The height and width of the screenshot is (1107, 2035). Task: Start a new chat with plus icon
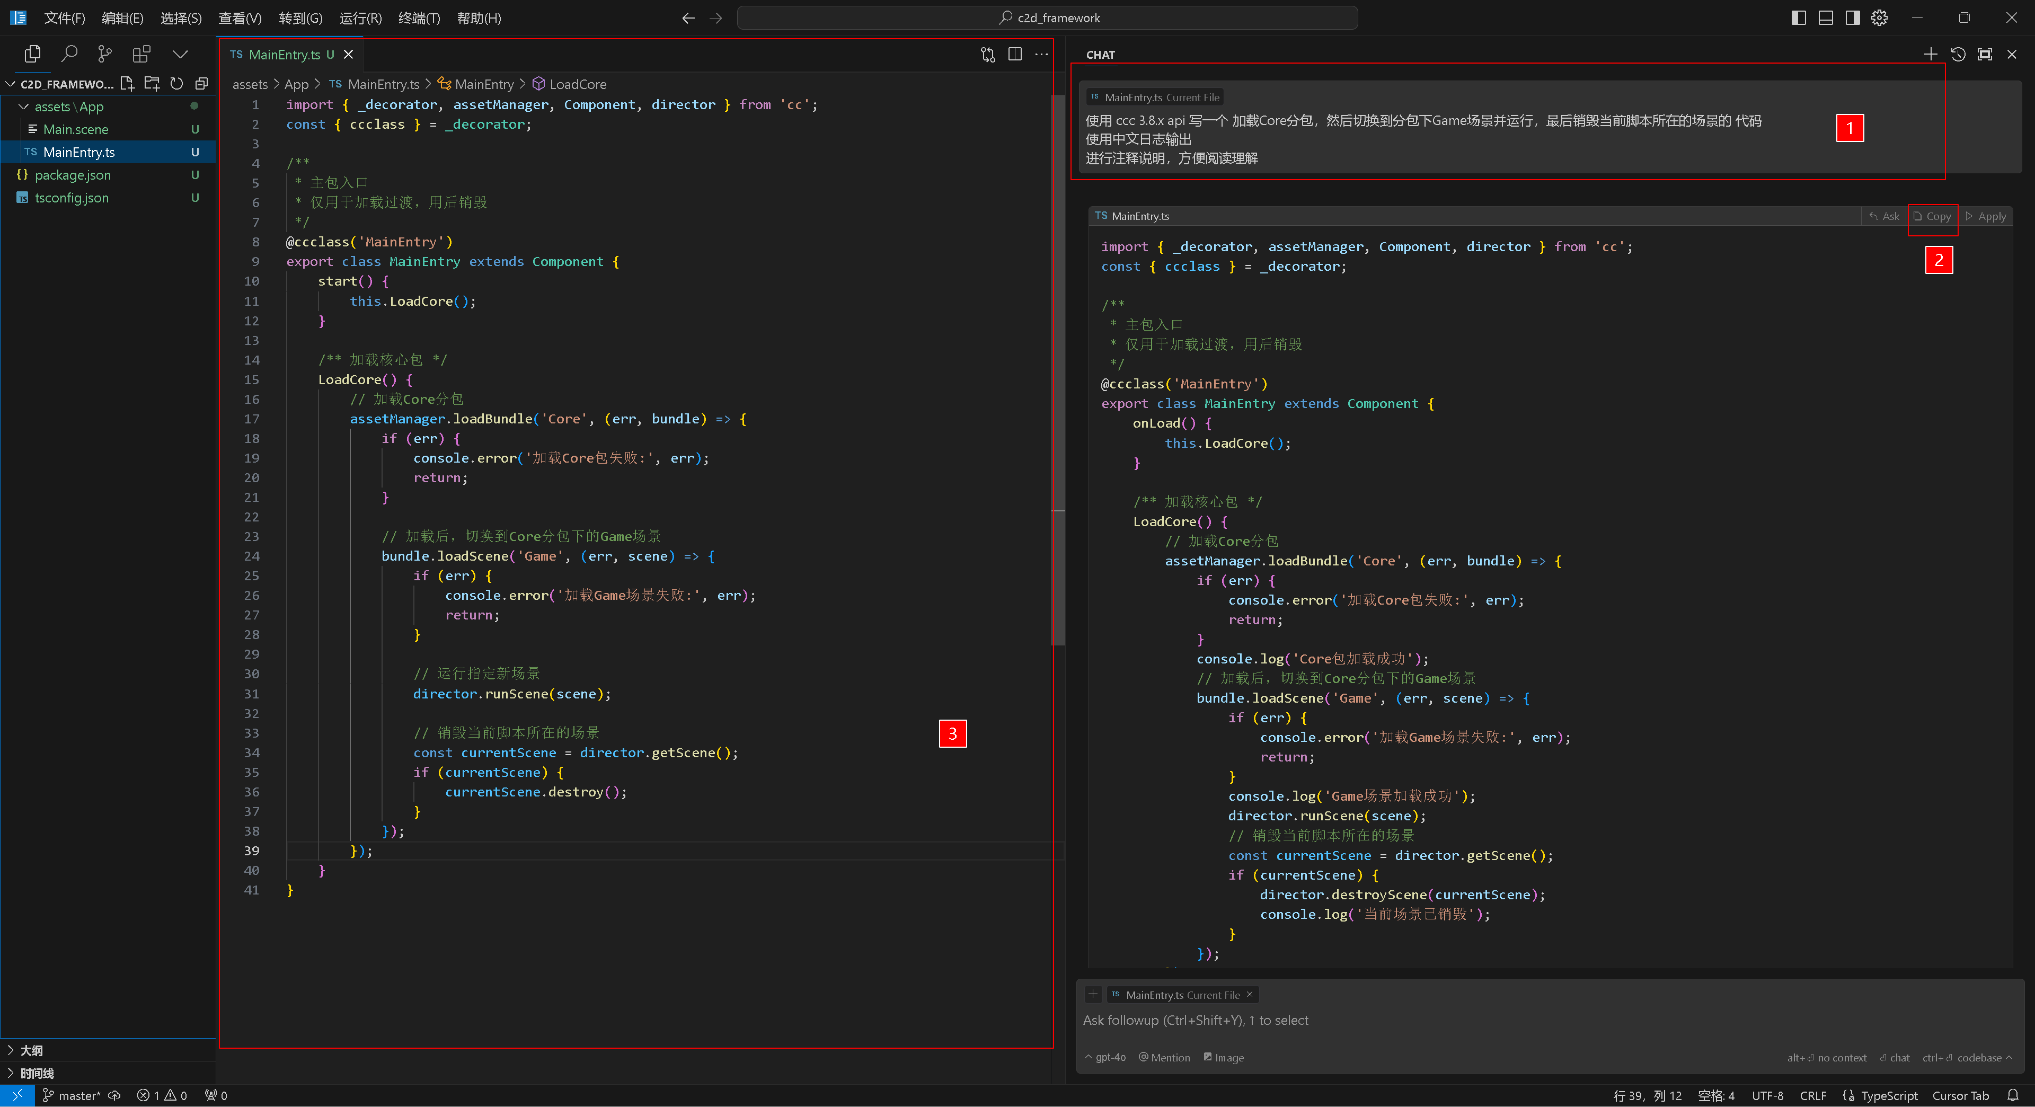tap(1930, 54)
